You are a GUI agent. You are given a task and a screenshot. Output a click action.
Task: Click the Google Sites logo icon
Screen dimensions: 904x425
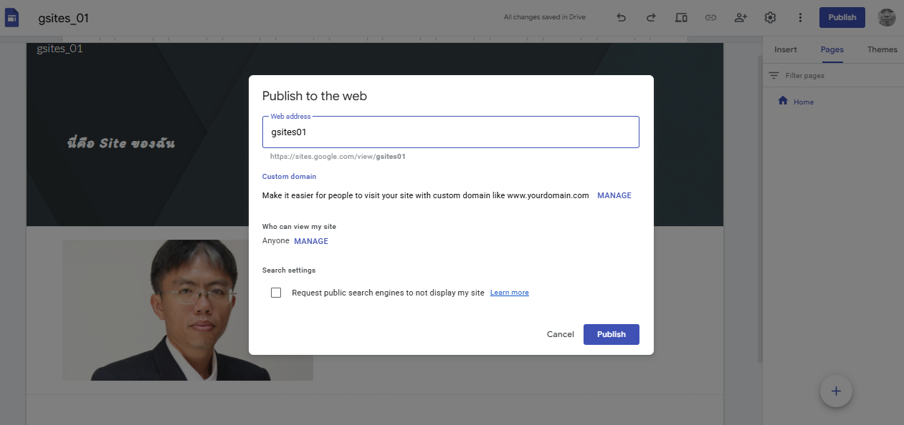pyautogui.click(x=12, y=18)
